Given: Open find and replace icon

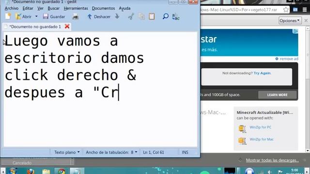Looking at the screenshot, I should [x=176, y=16].
